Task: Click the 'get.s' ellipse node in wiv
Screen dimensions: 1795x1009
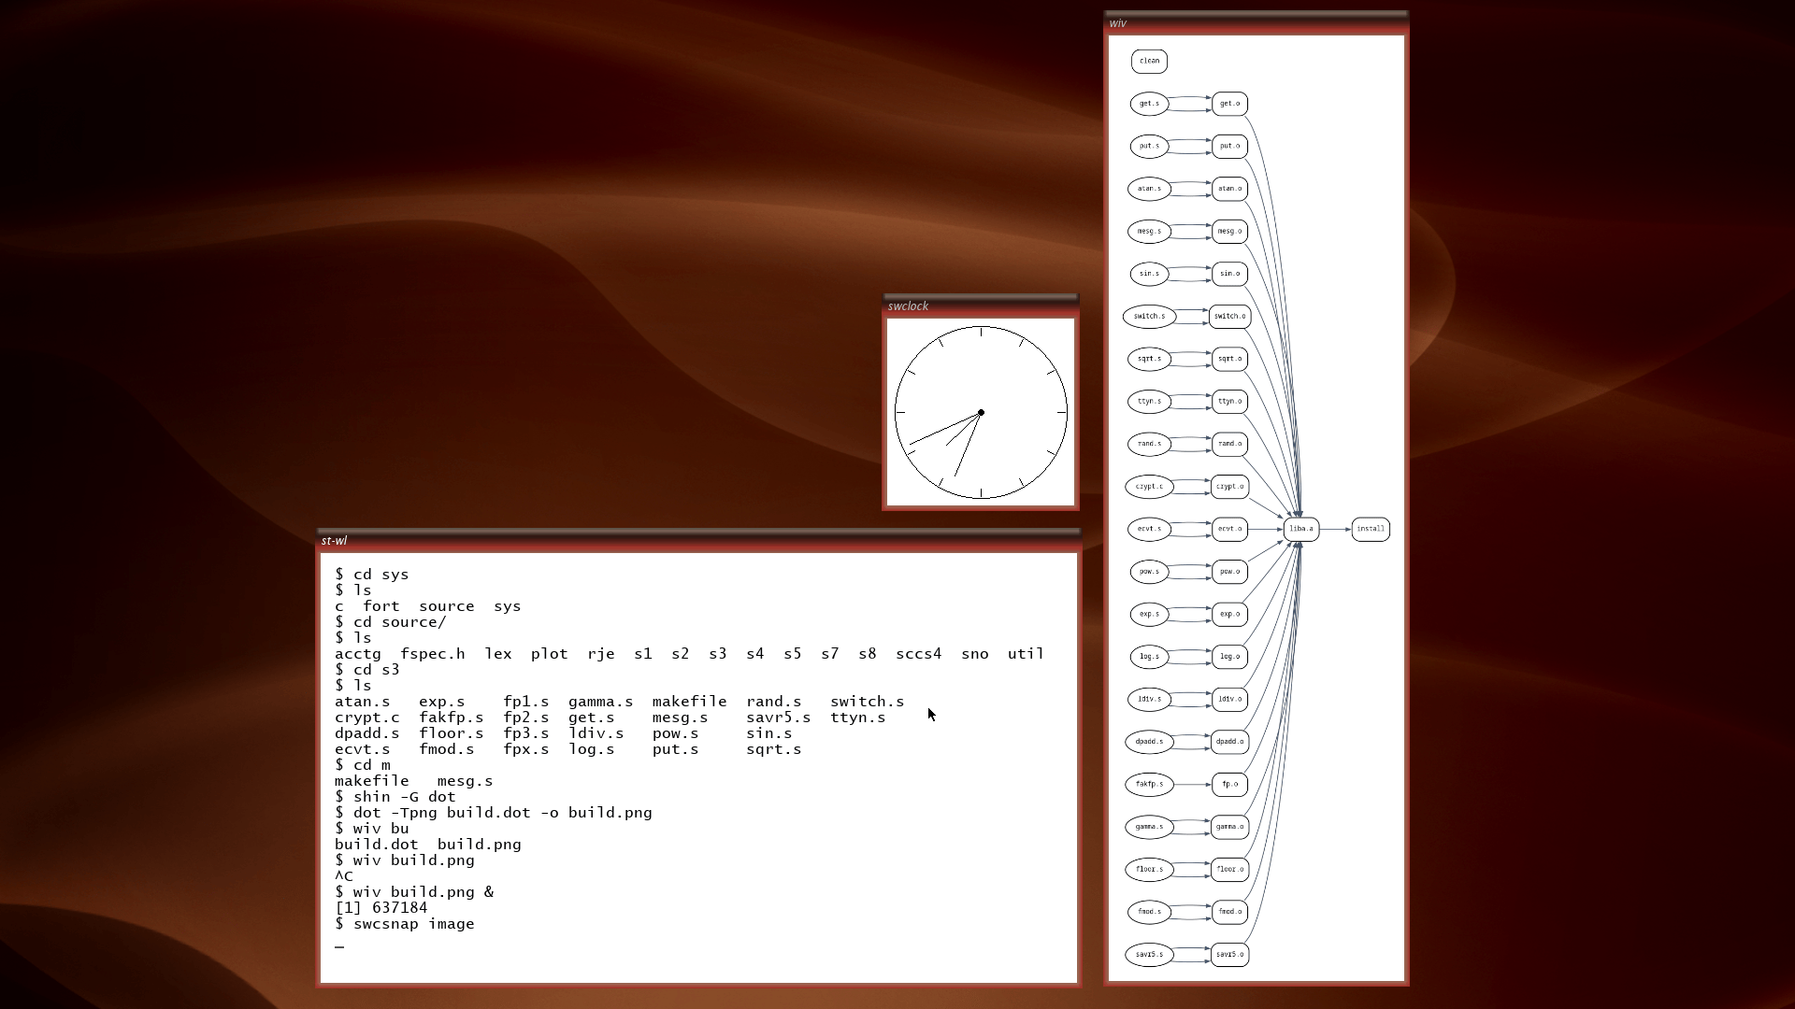Action: [1149, 104]
